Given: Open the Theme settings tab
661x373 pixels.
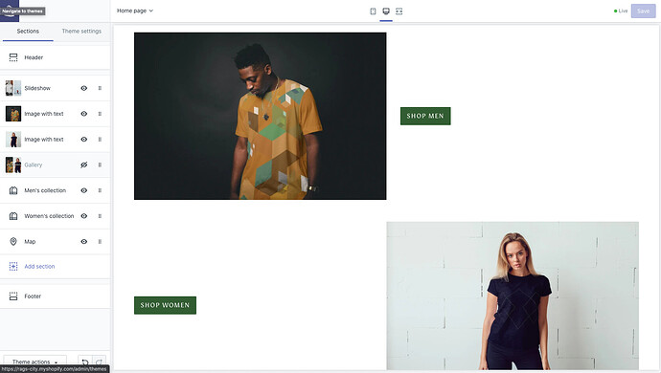Looking at the screenshot, I should pos(81,32).
